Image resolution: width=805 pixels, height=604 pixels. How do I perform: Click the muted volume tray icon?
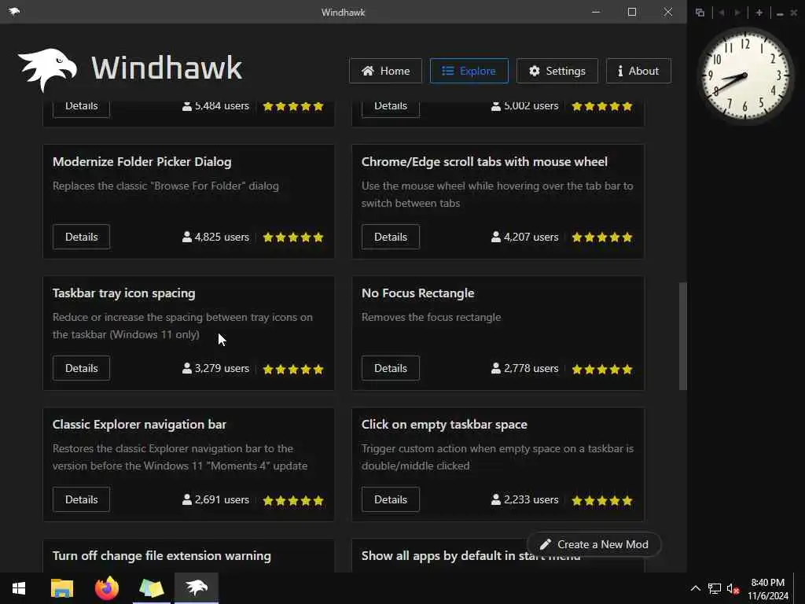pos(733,588)
